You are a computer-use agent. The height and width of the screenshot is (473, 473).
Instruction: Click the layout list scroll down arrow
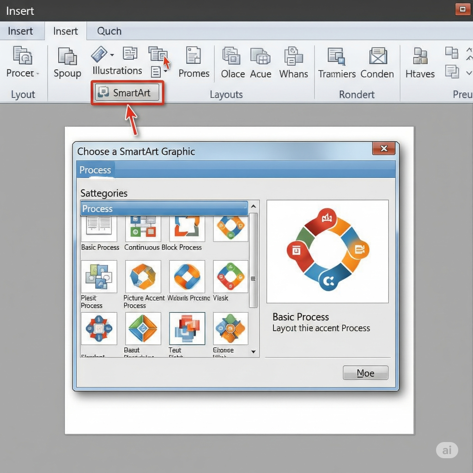click(254, 352)
